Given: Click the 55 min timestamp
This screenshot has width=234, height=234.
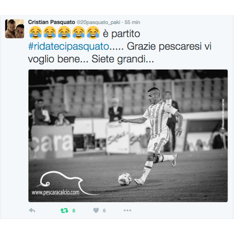Looking at the screenshot, I should [132, 22].
